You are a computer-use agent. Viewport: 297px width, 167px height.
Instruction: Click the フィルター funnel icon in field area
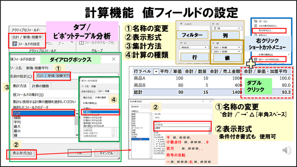[x=181, y=24]
